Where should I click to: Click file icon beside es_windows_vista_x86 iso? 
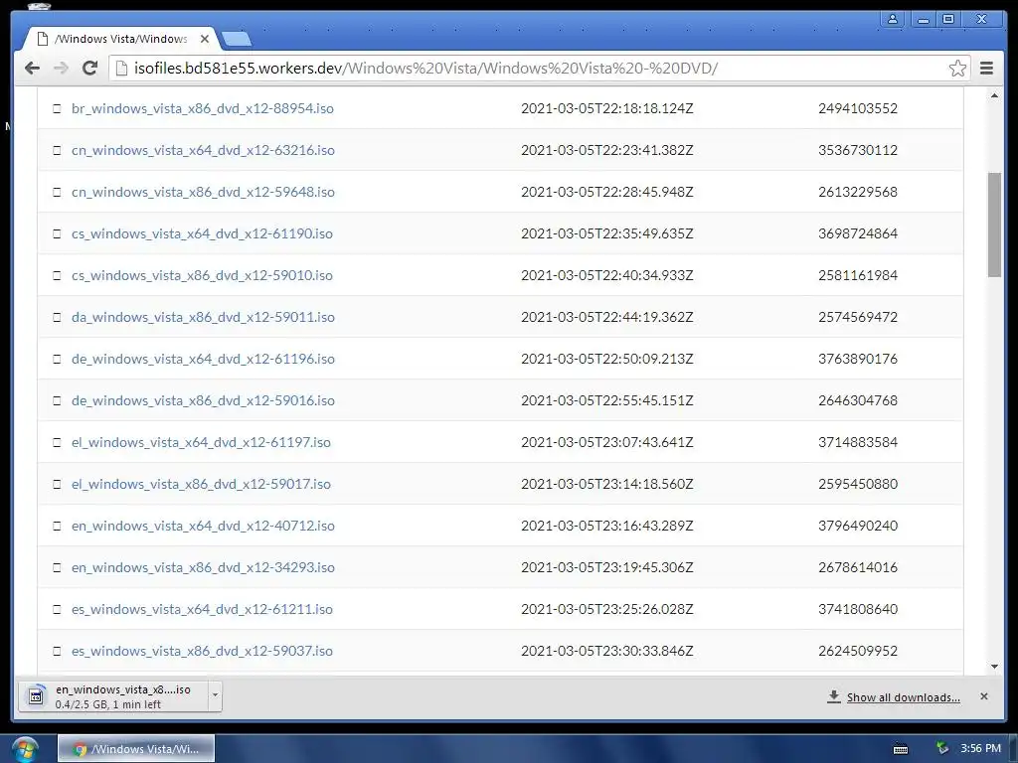57,652
